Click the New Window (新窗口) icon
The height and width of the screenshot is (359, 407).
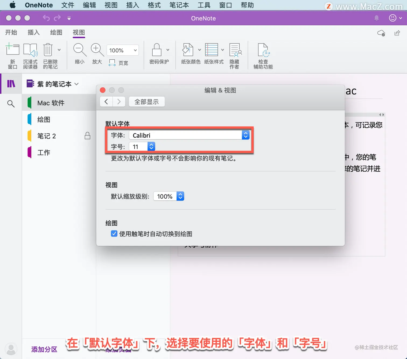pos(12,49)
